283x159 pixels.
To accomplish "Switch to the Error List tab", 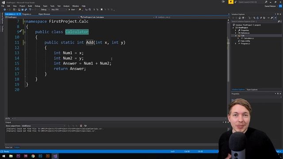I will [9, 147].
